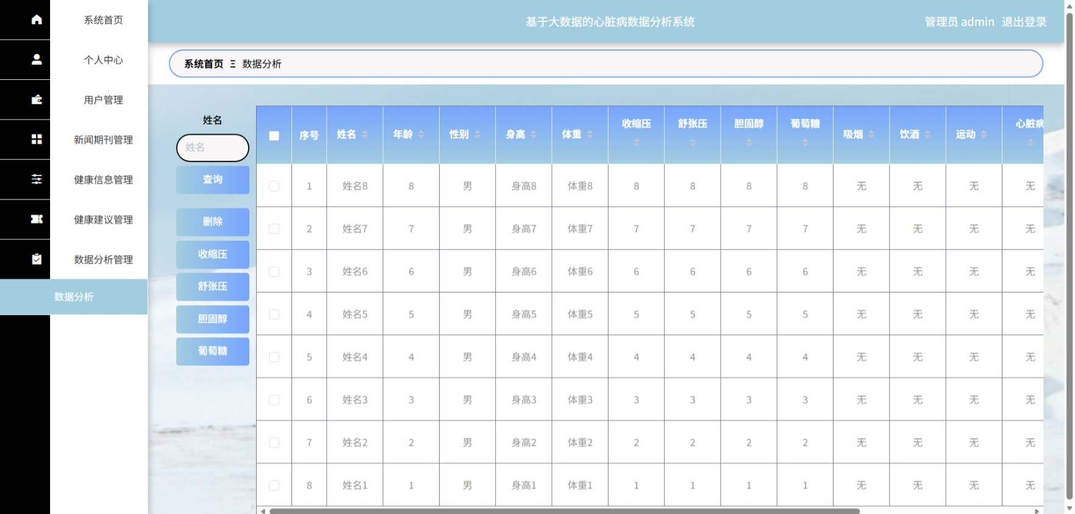
Task: Sort by the 年龄 column arrows
Action: point(421,134)
